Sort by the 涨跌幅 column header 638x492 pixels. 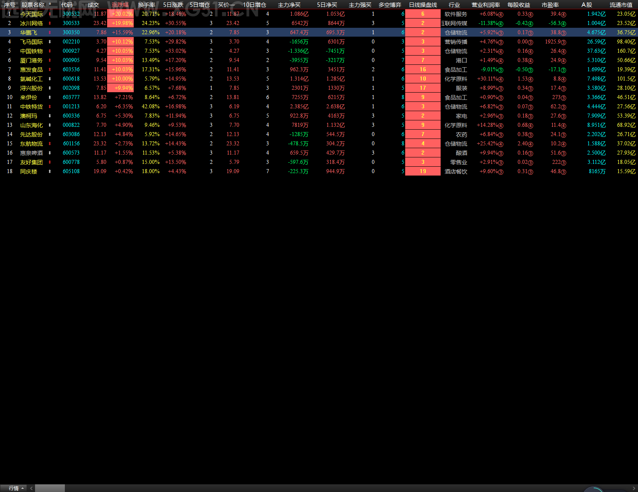pos(120,5)
